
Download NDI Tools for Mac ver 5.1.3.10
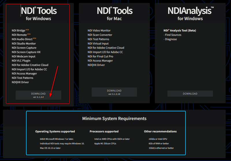click(x=114, y=92)
